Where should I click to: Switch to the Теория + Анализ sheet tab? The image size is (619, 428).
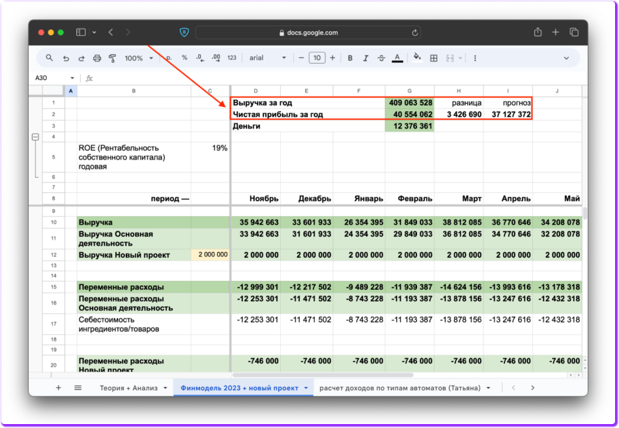[x=128, y=388]
